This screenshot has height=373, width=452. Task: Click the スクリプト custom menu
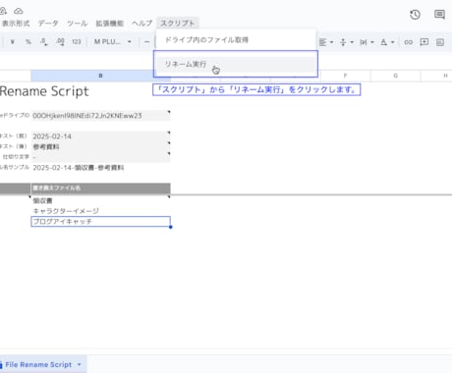[x=178, y=24]
